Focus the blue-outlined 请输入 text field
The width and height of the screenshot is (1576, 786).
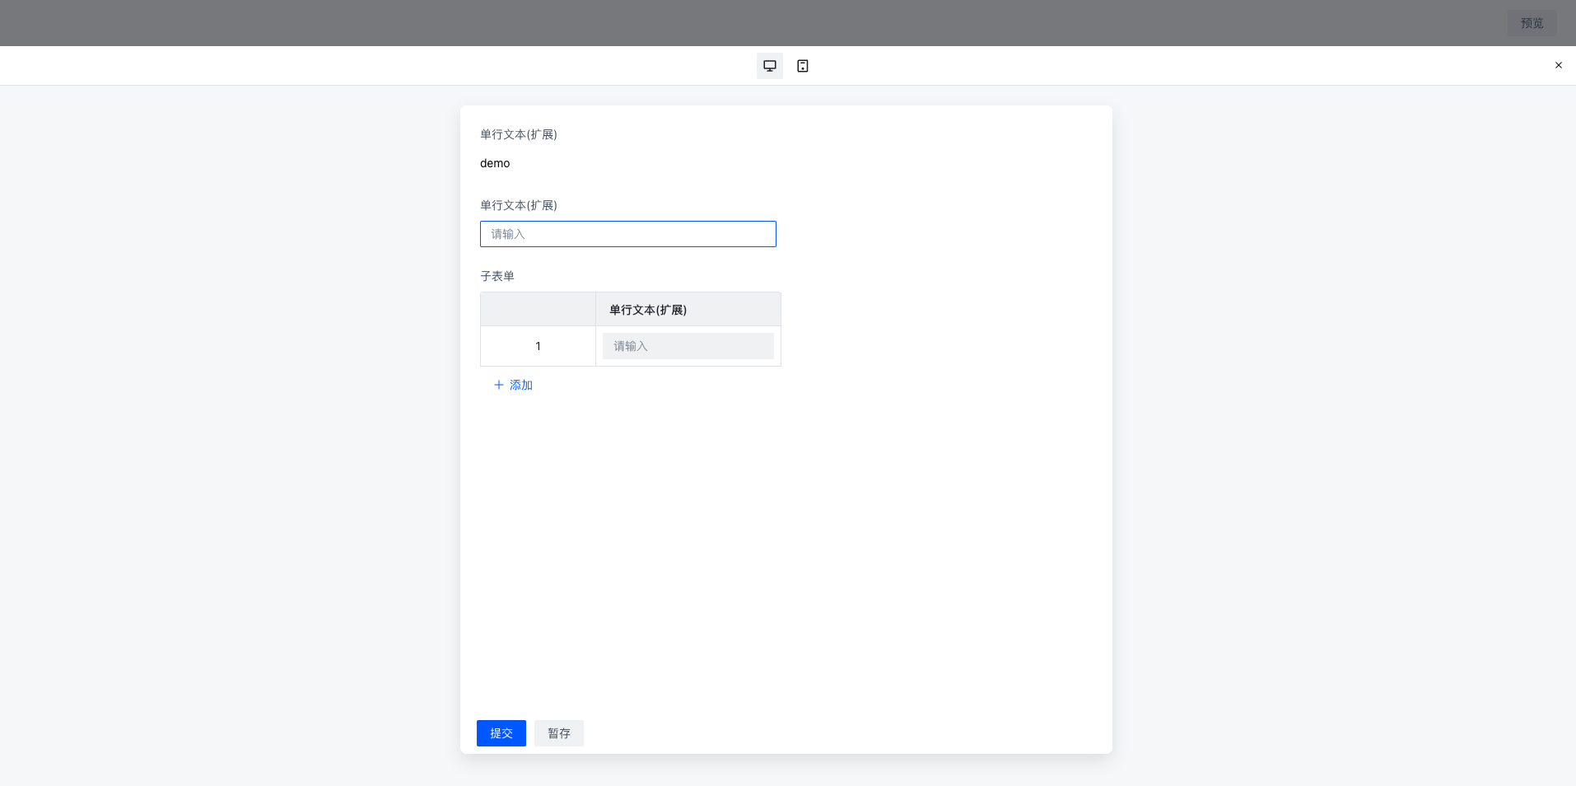point(627,234)
